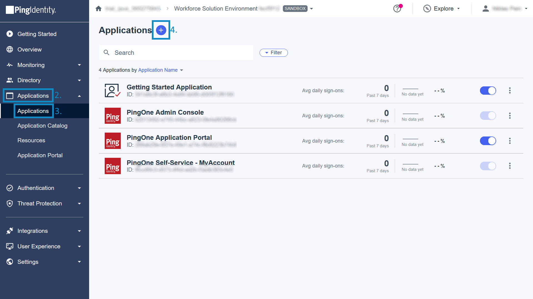
Task: Click the Settings globe icon
Action: pyautogui.click(x=10, y=262)
